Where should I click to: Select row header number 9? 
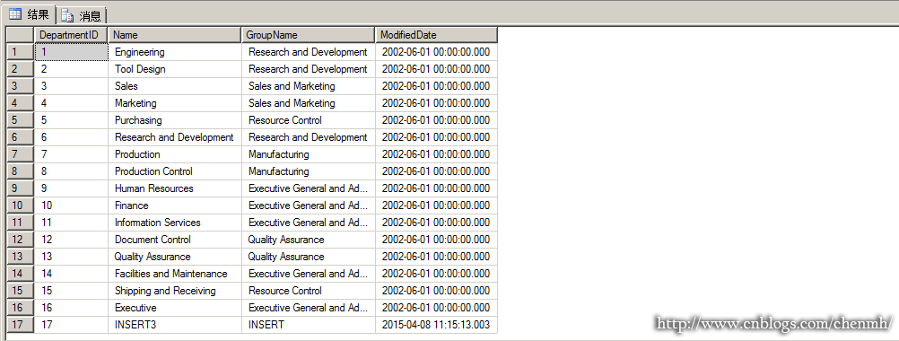[20, 188]
